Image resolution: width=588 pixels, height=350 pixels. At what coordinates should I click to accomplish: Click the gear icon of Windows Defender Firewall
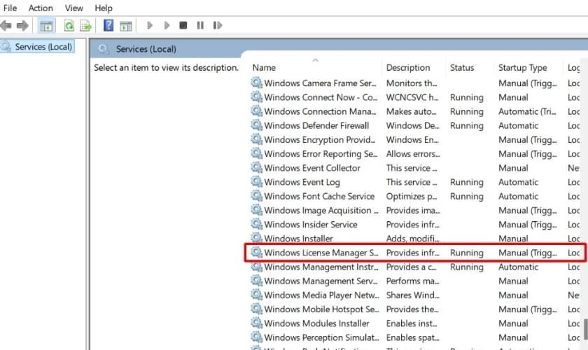click(x=256, y=125)
